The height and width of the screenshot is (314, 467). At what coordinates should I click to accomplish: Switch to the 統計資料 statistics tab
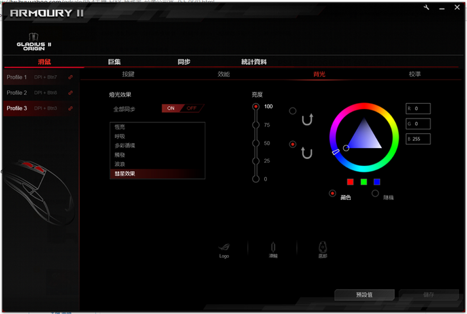[254, 62]
